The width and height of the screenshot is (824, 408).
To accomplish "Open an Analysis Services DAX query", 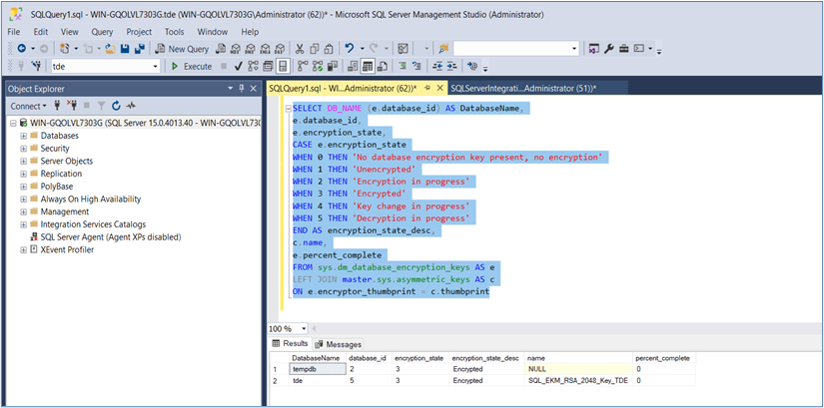I will click(x=281, y=49).
